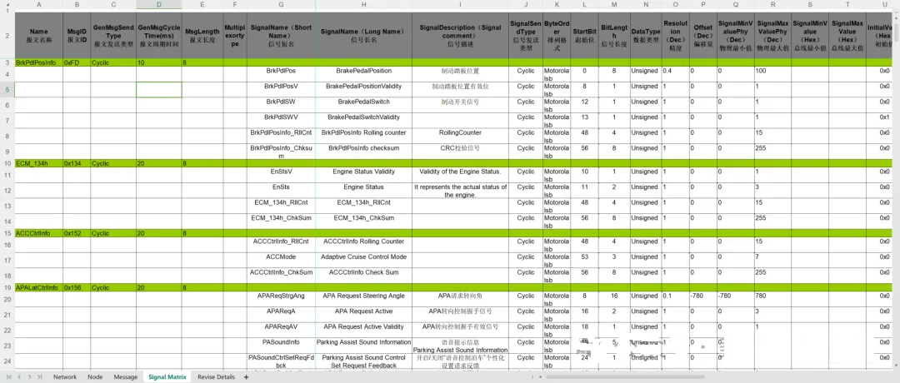The height and width of the screenshot is (383, 900).
Task: Select the 'CRC校验信号' description cell
Action: tap(460, 152)
